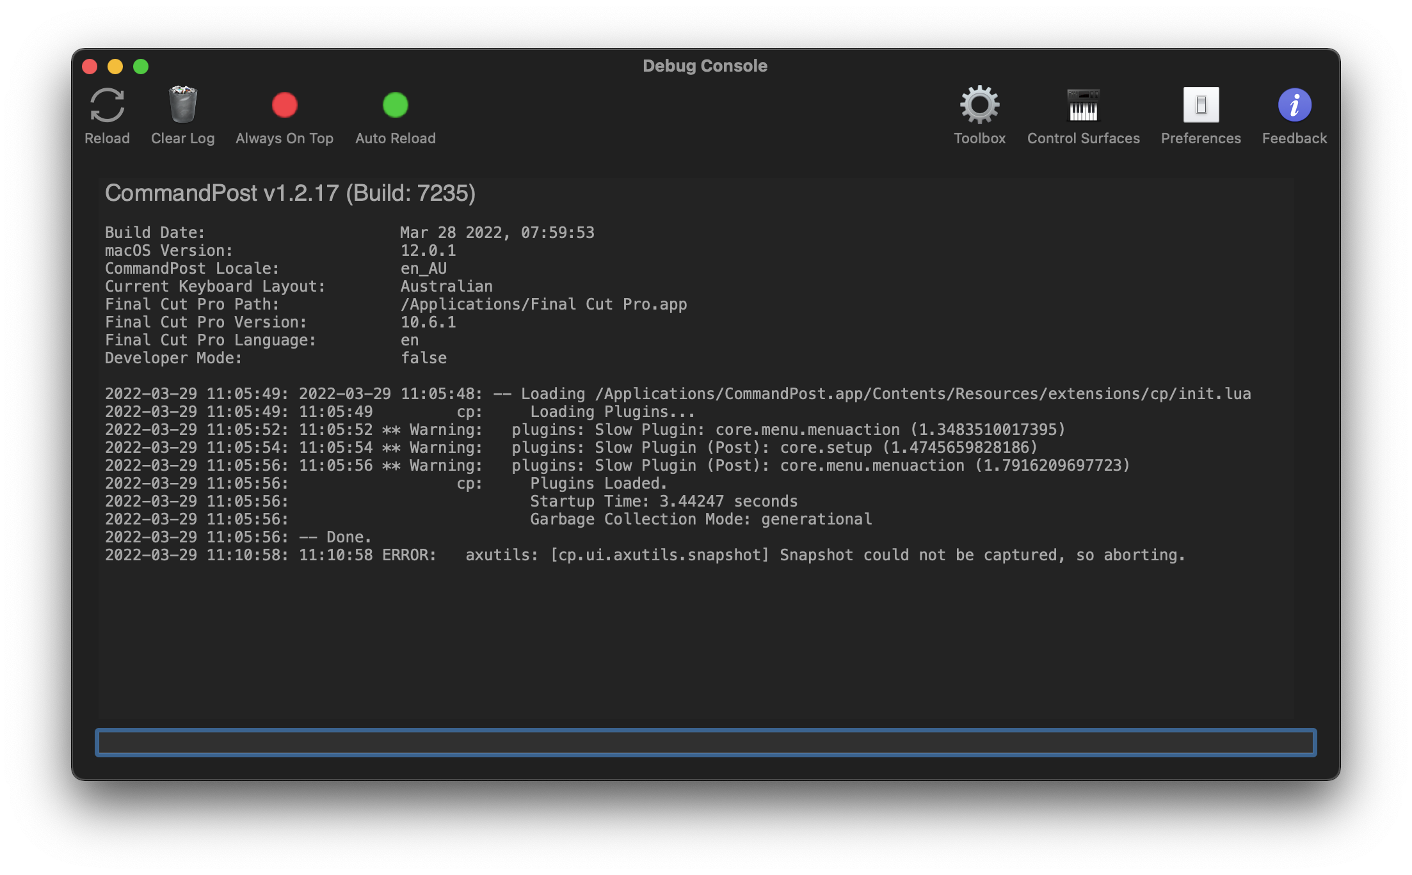This screenshot has width=1412, height=875.
Task: Click the en_AU locale value
Action: [424, 269]
